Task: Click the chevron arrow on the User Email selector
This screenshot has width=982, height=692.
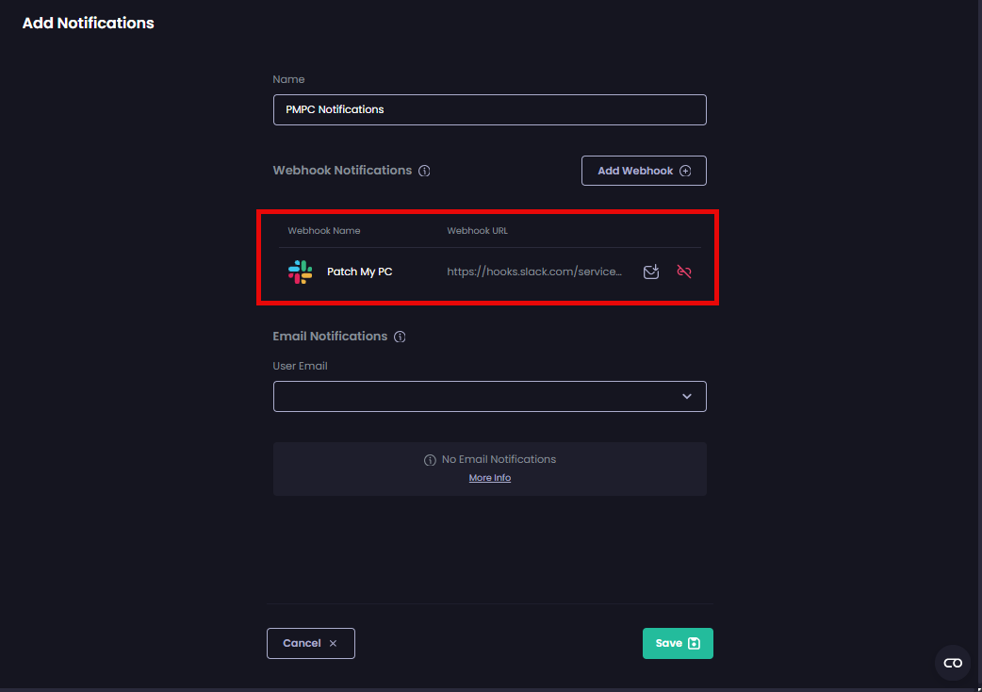Action: [x=687, y=396]
